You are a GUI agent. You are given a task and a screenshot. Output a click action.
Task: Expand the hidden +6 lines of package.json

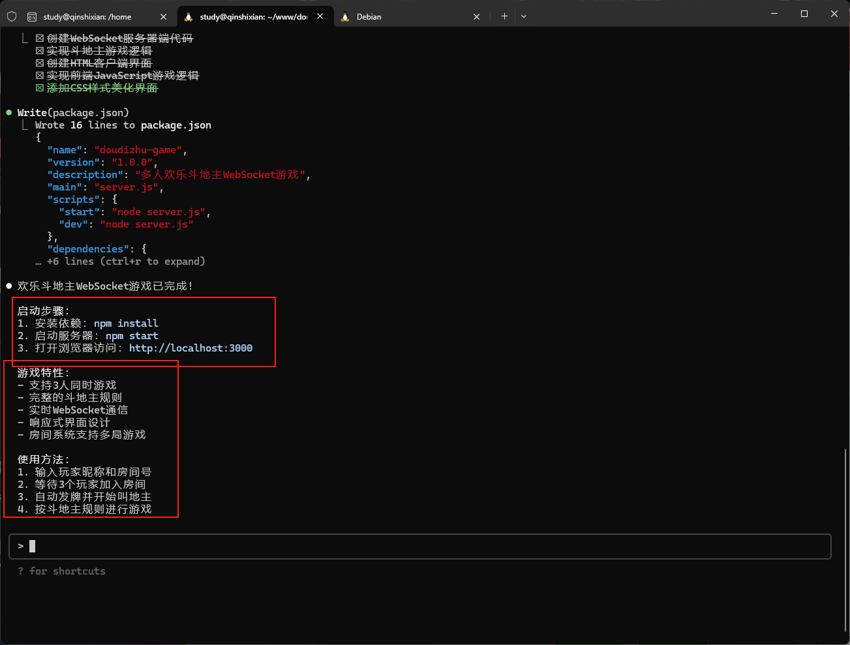tap(121, 261)
